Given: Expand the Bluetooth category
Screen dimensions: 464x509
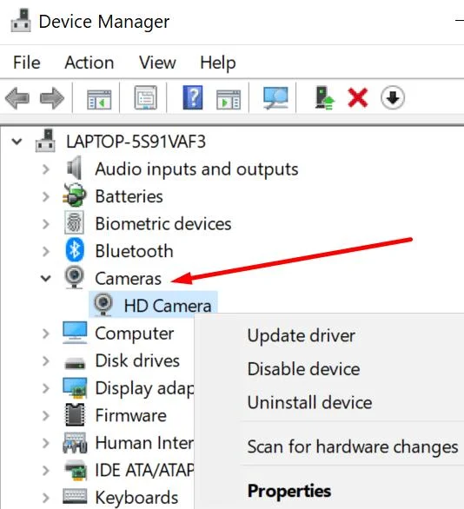Looking at the screenshot, I should pyautogui.click(x=46, y=251).
